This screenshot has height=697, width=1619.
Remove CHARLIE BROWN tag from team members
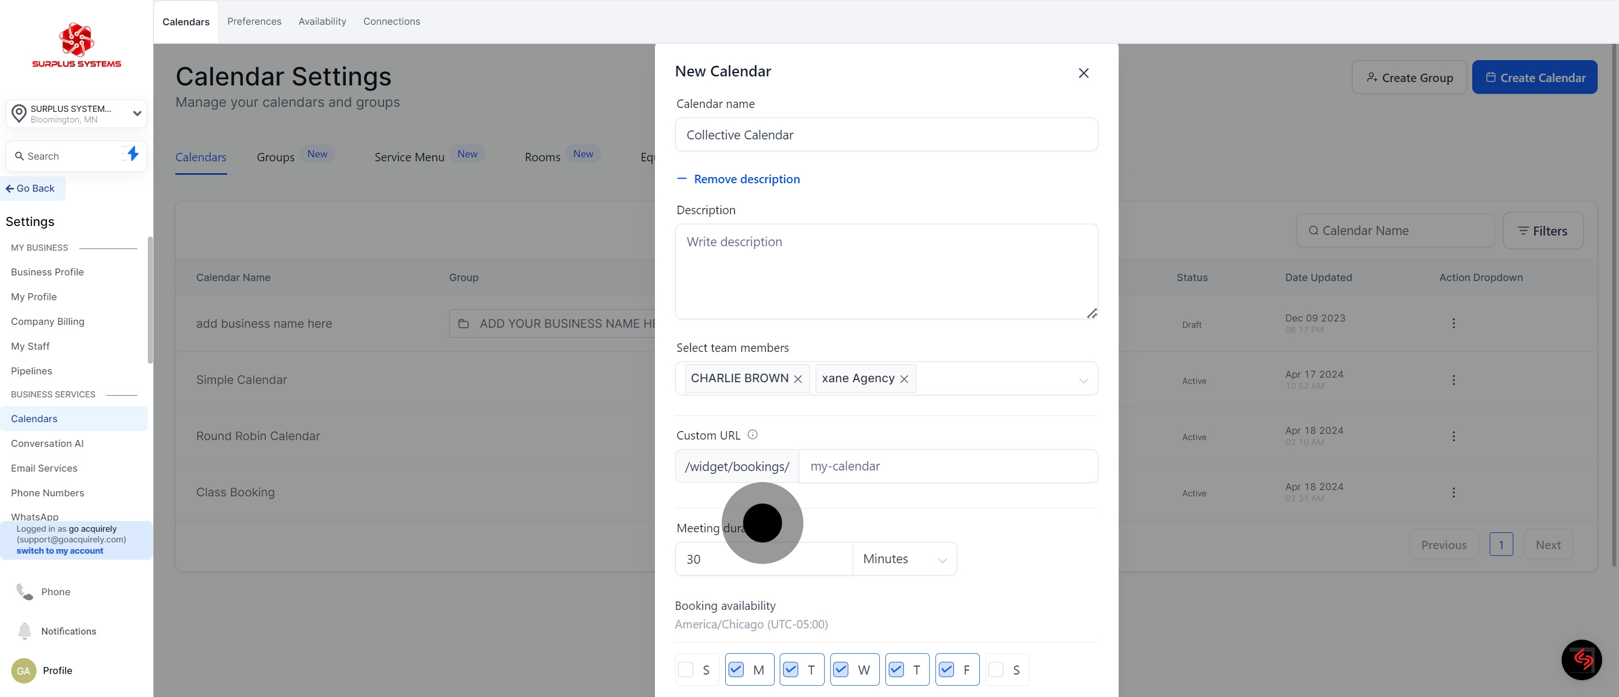click(x=798, y=379)
